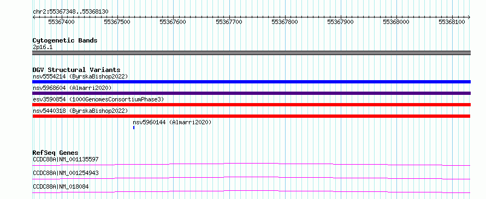
Task: Select the Cytogenetic Bands track title
Action: coord(65,40)
